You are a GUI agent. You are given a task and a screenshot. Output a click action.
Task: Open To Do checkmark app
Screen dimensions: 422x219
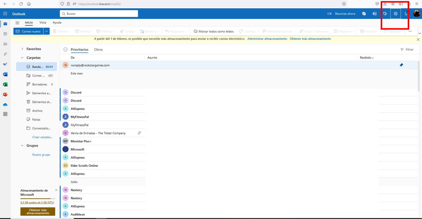(5, 64)
